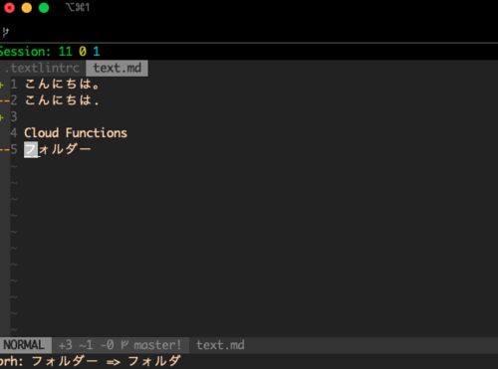Click the NORMAL mode indicator
This screenshot has height=369, width=498.
tap(24, 345)
